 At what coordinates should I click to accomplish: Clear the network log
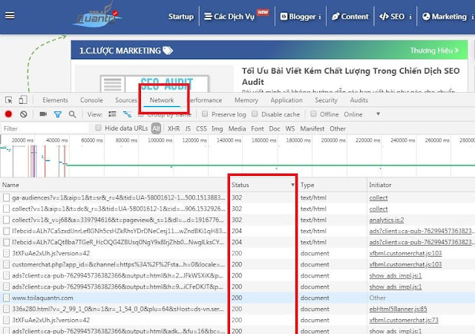[x=23, y=114]
